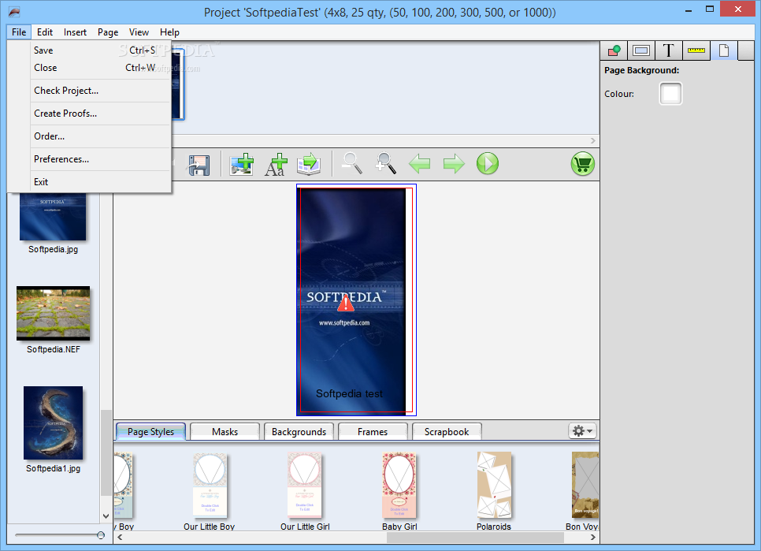Select the page properties tab icon

724,50
